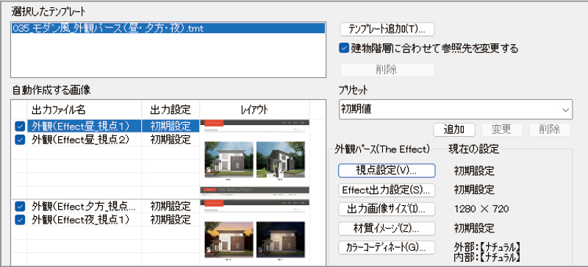Uncheck 外観(Effect昼_視点1) row checkbox
This screenshot has height=267, width=588.
tap(20, 127)
